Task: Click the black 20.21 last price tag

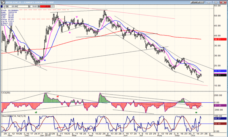Action: [220, 75]
